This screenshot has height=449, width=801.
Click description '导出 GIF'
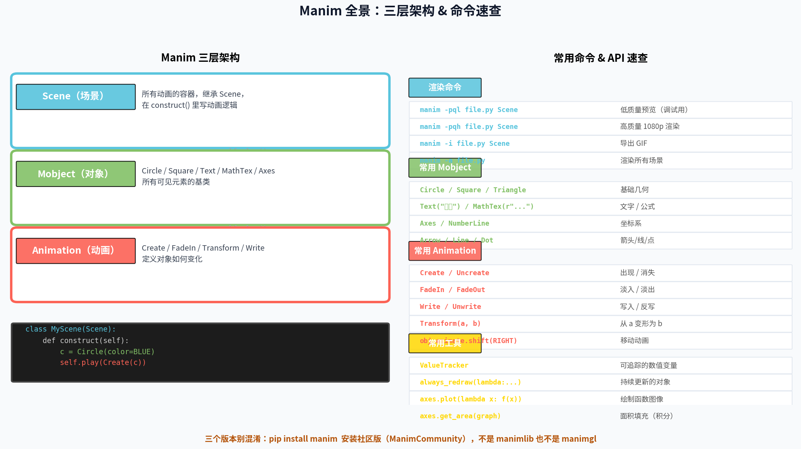(634, 143)
